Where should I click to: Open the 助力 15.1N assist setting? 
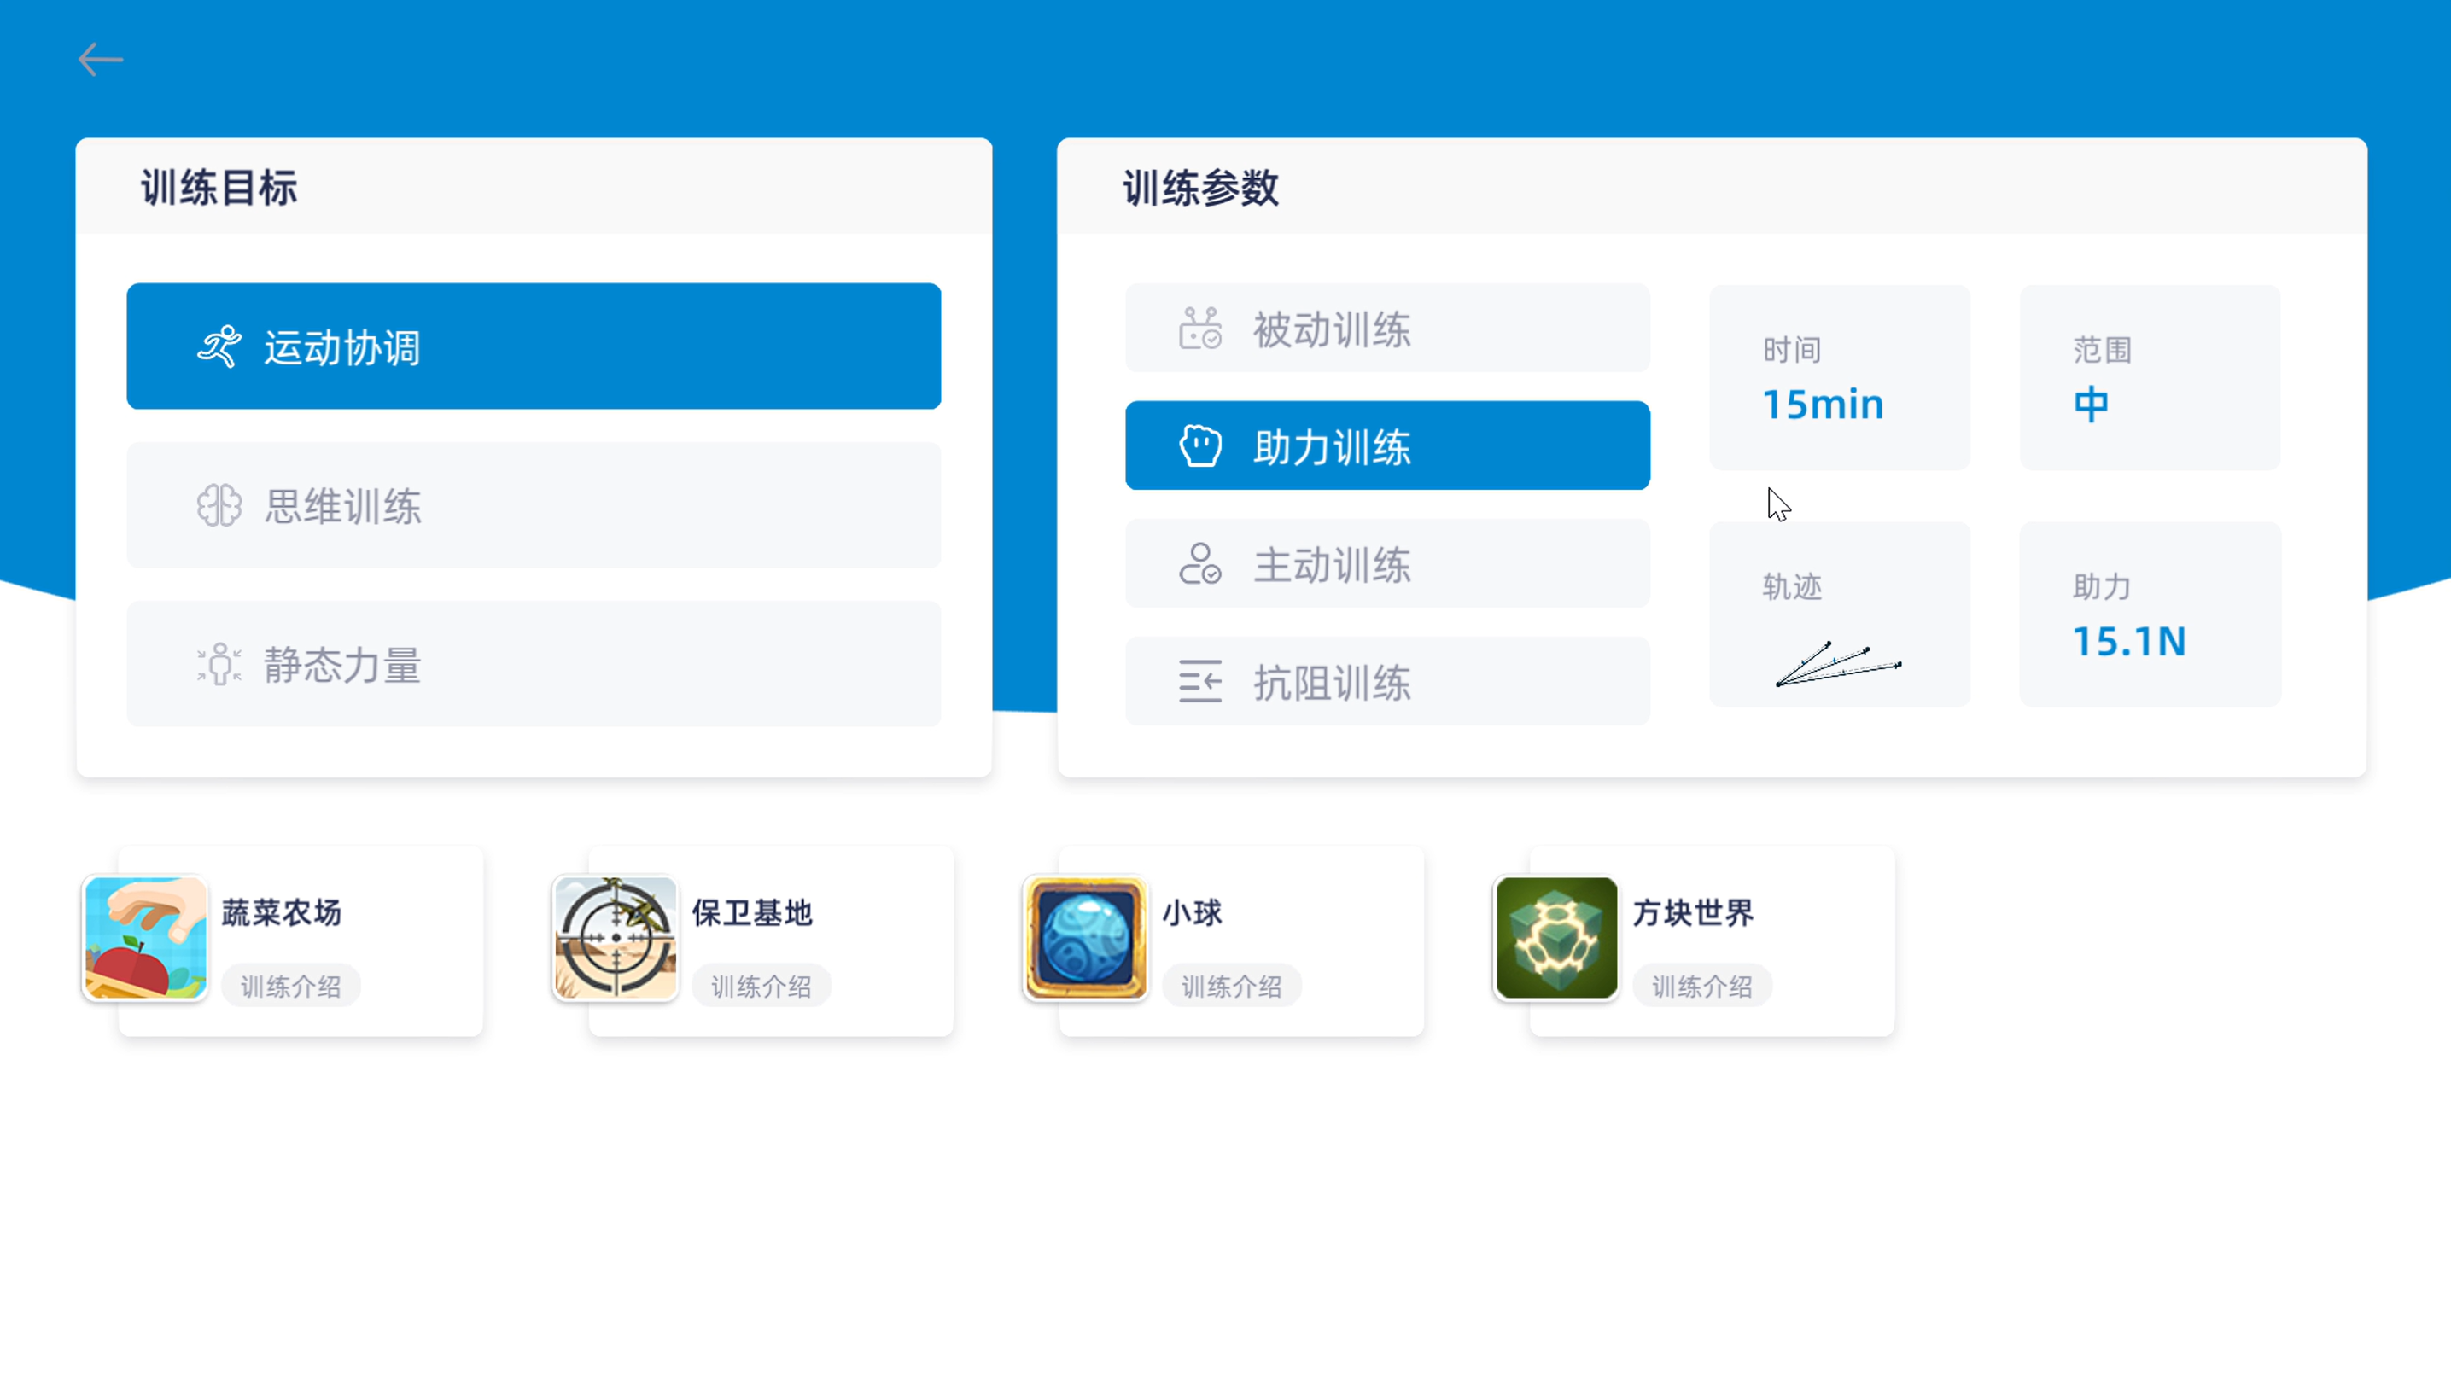pos(2150,614)
